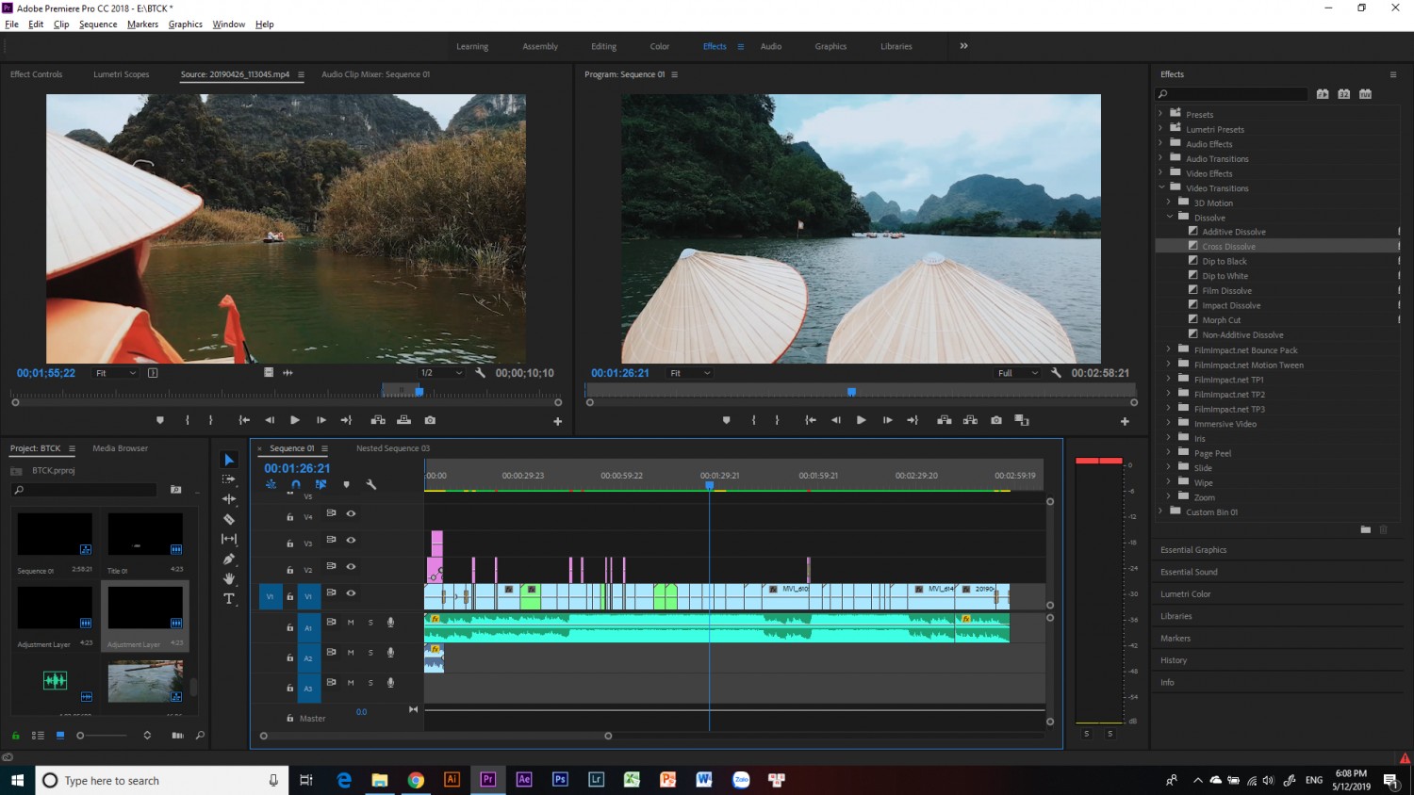
Task: Create new custom bin in Effects panel
Action: (1365, 529)
